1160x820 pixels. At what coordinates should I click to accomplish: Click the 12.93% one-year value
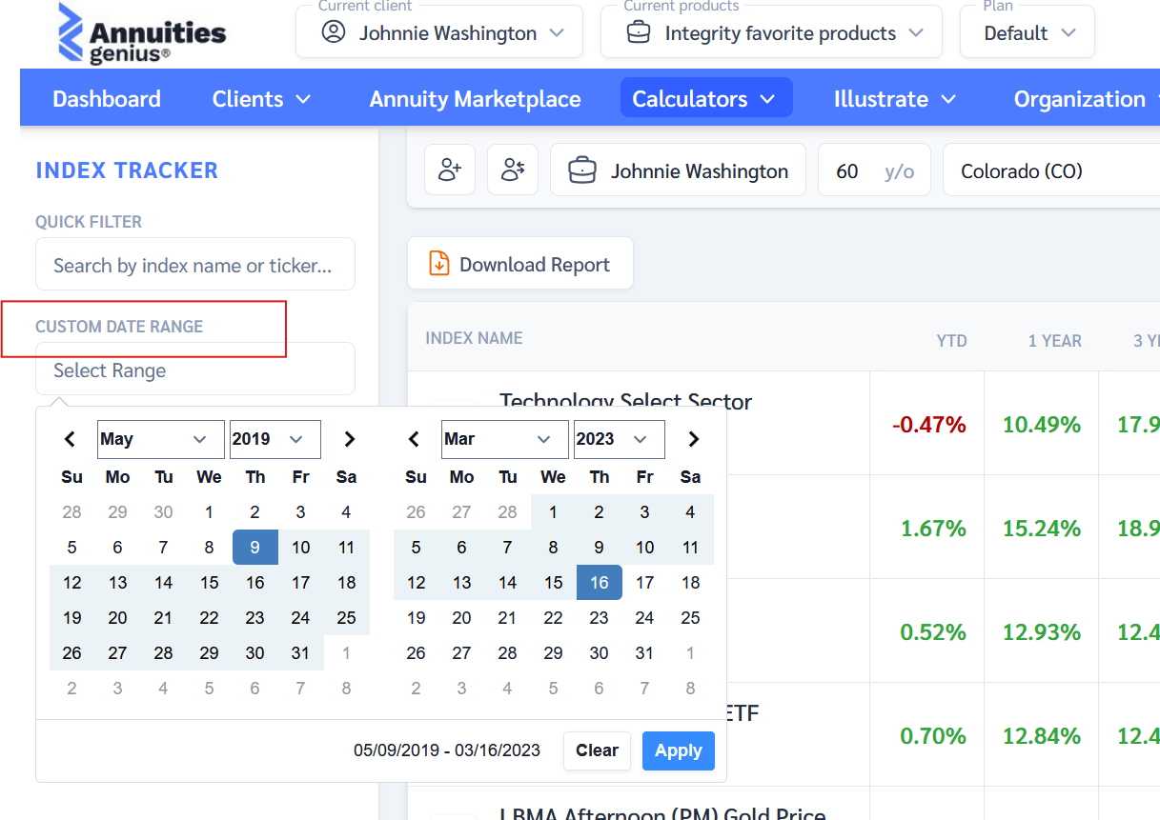1041,632
